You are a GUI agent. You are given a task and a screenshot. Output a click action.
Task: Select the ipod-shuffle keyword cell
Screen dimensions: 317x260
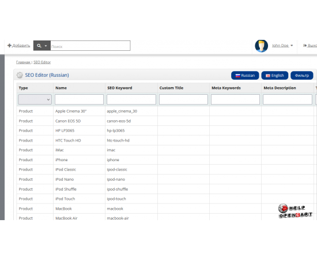click(x=131, y=189)
